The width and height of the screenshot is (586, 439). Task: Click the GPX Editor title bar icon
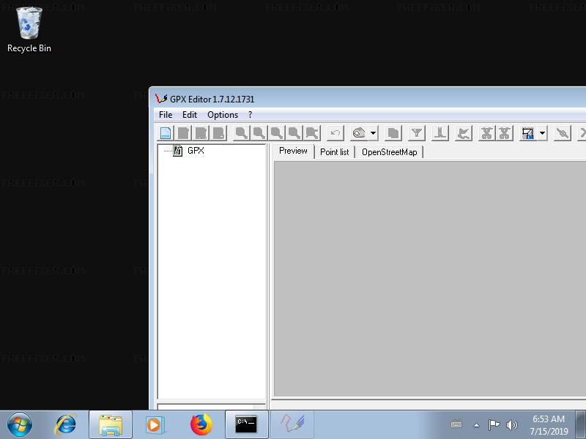(x=161, y=99)
